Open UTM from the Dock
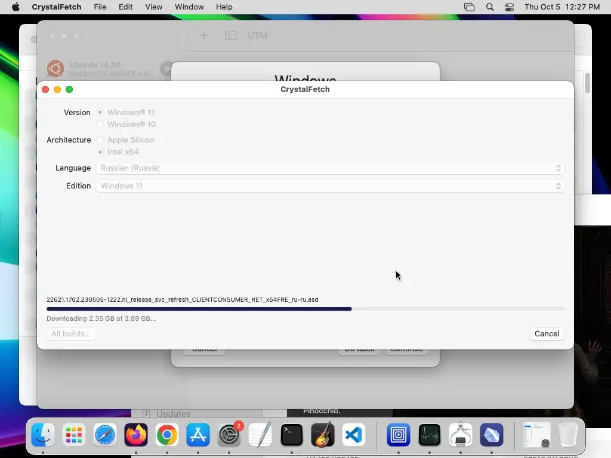Viewport: 611px width, 458px height. coord(398,435)
